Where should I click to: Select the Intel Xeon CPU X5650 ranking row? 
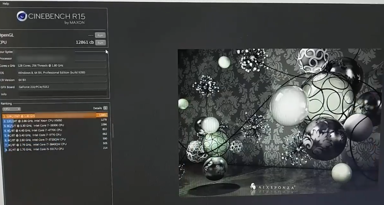coord(55,121)
